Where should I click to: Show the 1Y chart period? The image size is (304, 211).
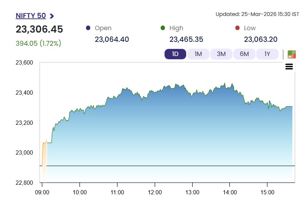[x=267, y=54]
